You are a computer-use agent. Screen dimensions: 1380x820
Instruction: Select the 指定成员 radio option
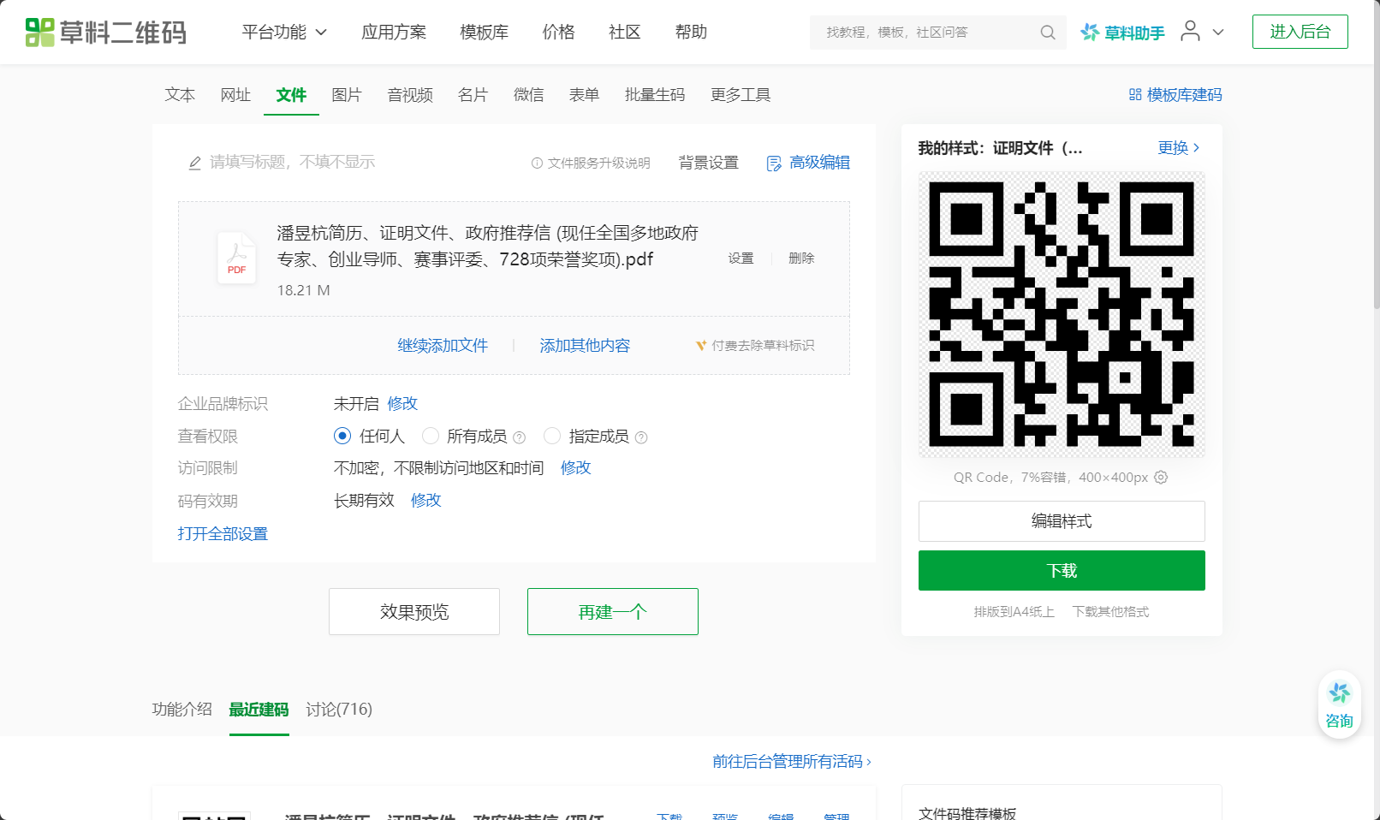552,437
